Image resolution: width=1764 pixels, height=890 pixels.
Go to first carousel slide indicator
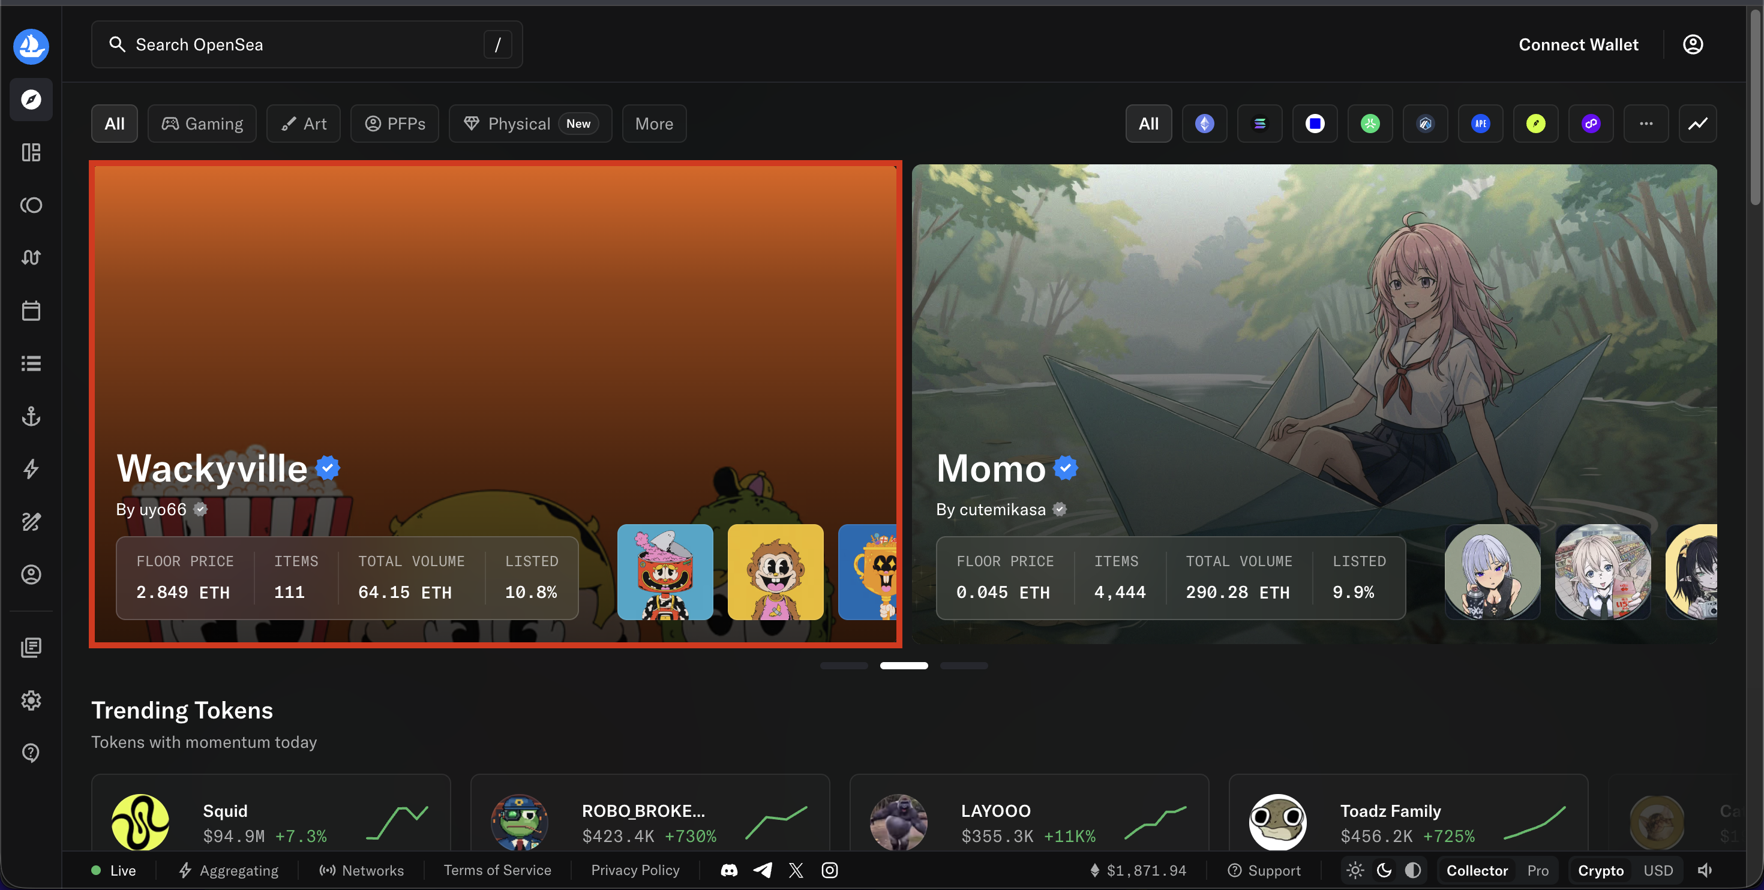[844, 666]
